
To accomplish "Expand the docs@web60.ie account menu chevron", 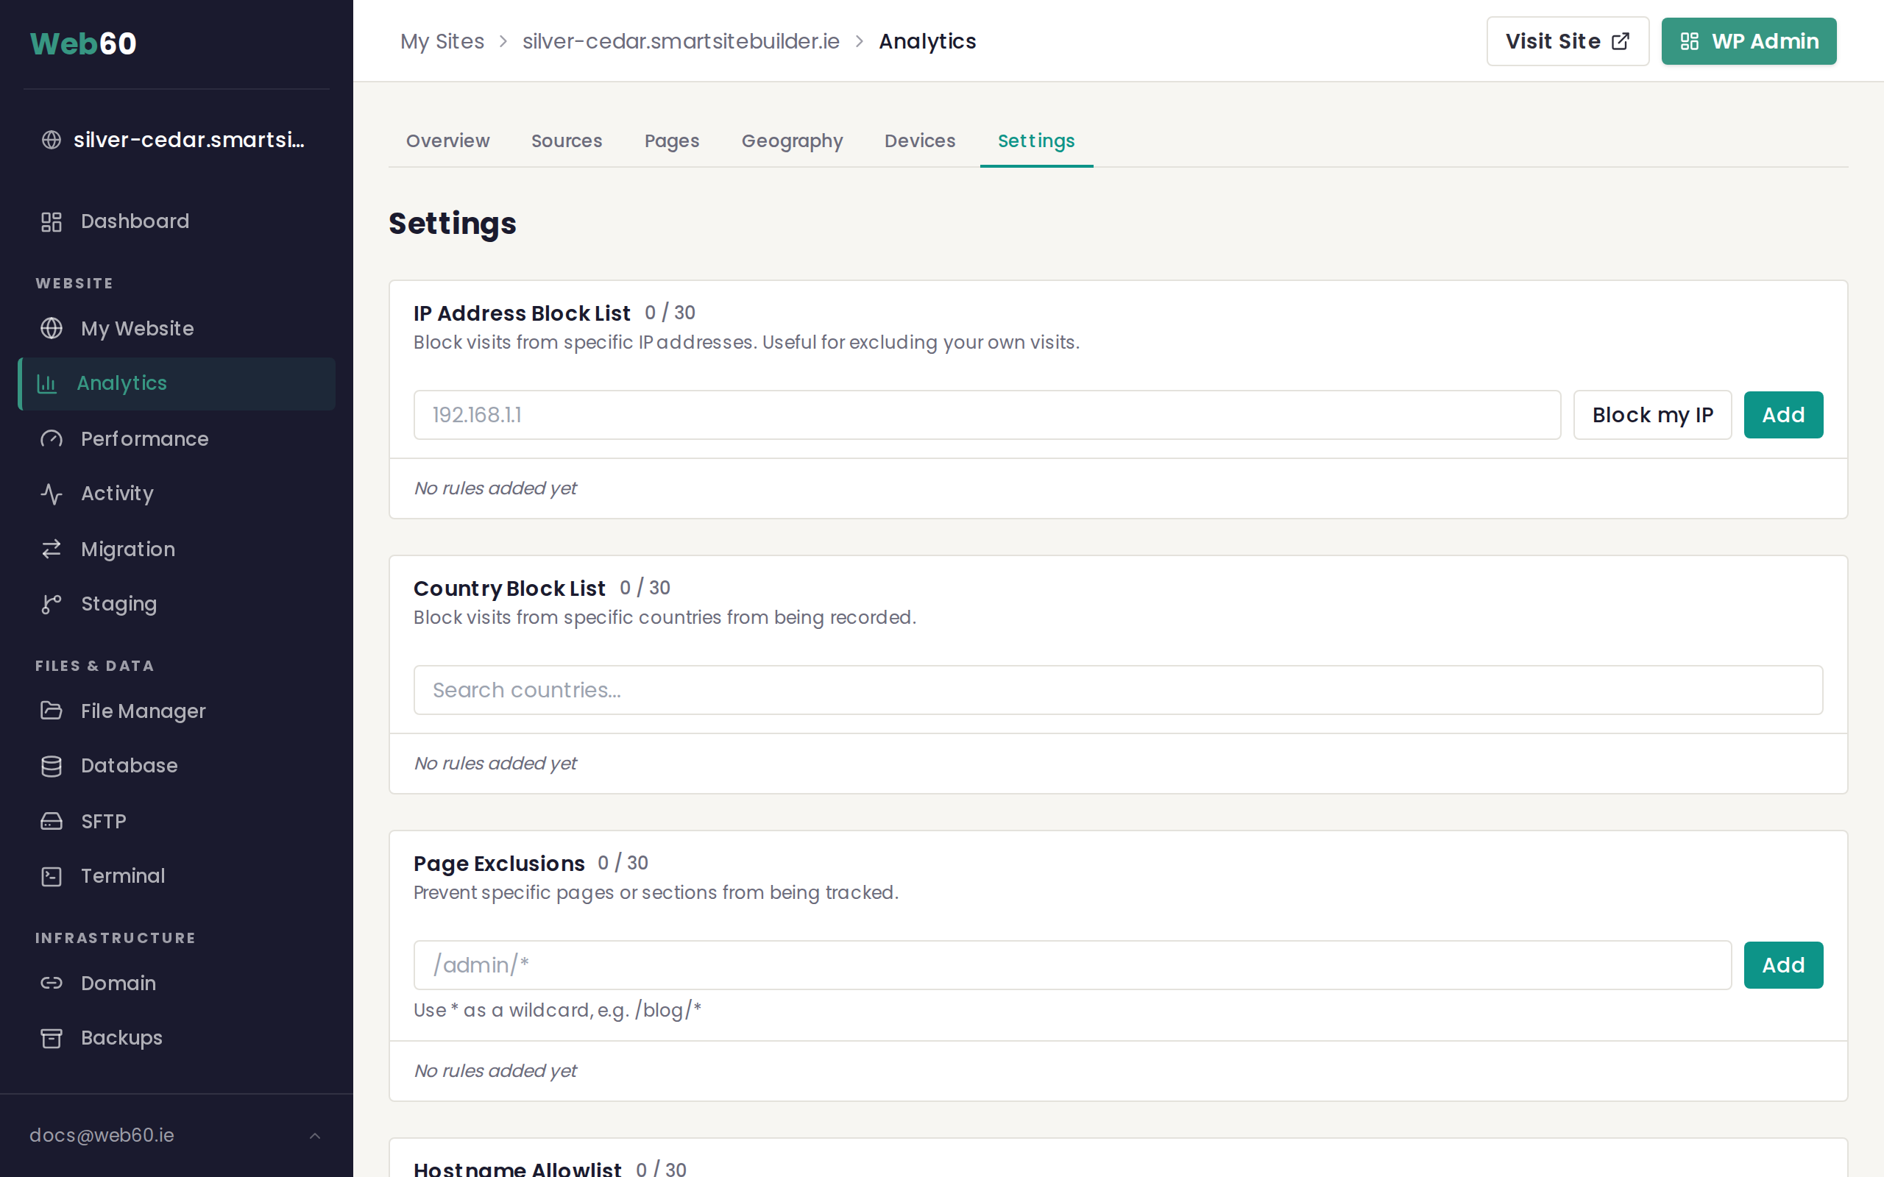I will click(x=315, y=1136).
